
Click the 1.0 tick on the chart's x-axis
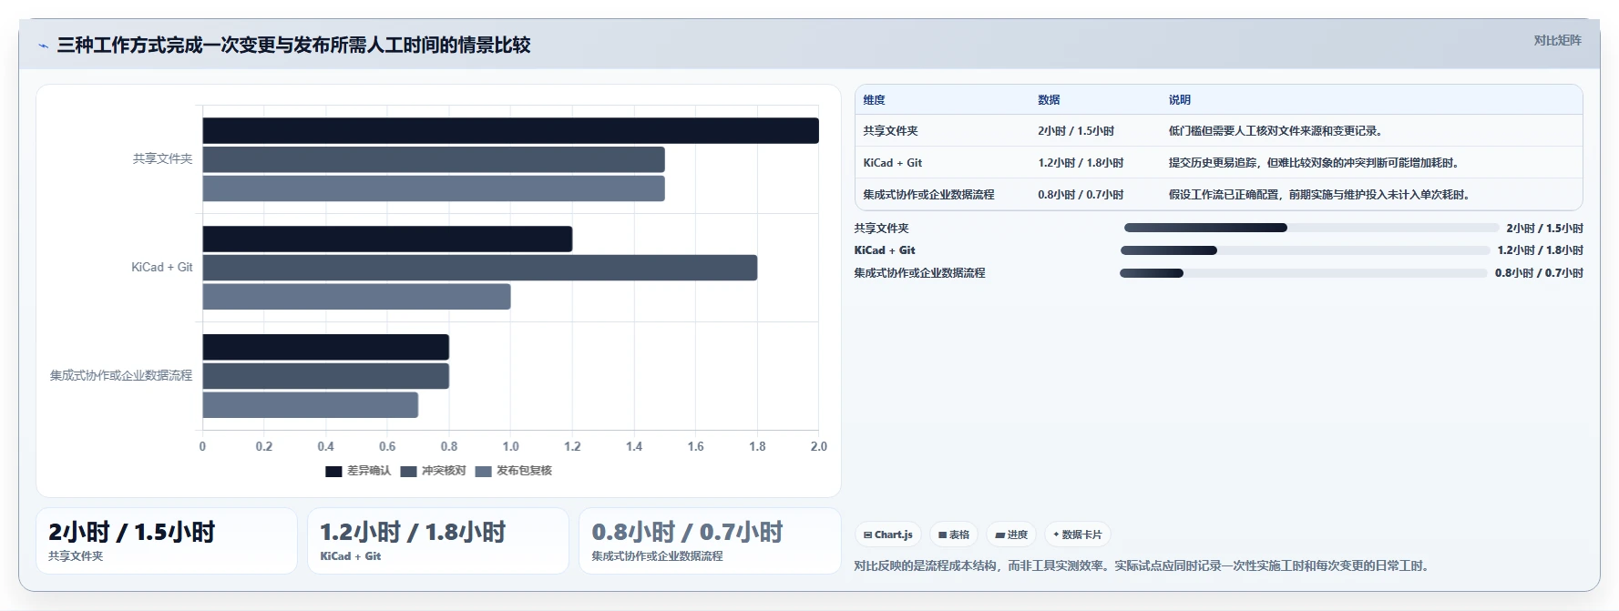tap(510, 446)
